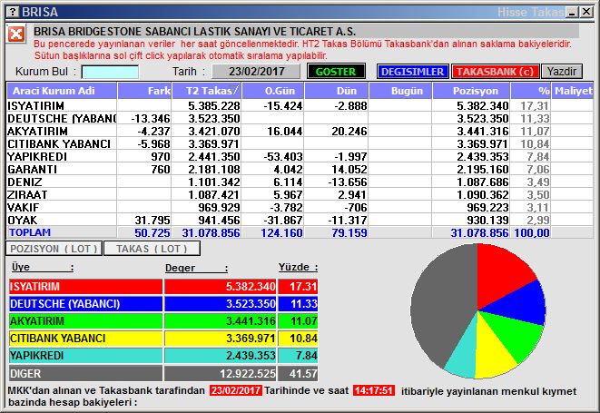
Task: Click total O.Gün value 124.160
Action: pyautogui.click(x=281, y=232)
